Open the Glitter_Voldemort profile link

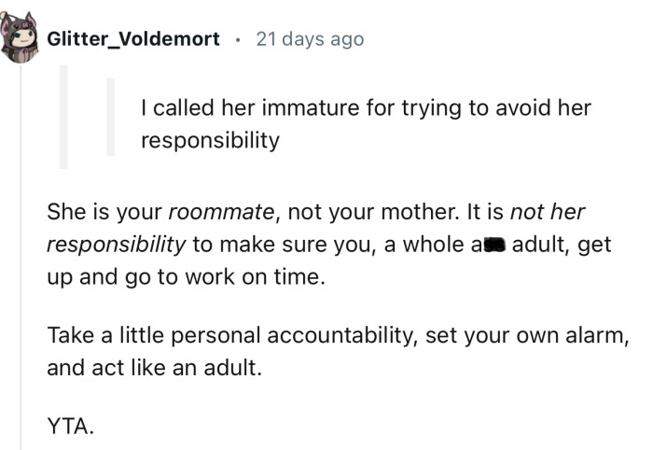click(133, 39)
